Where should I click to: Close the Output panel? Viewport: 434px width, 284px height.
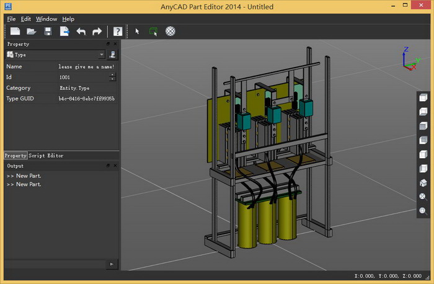coord(115,166)
